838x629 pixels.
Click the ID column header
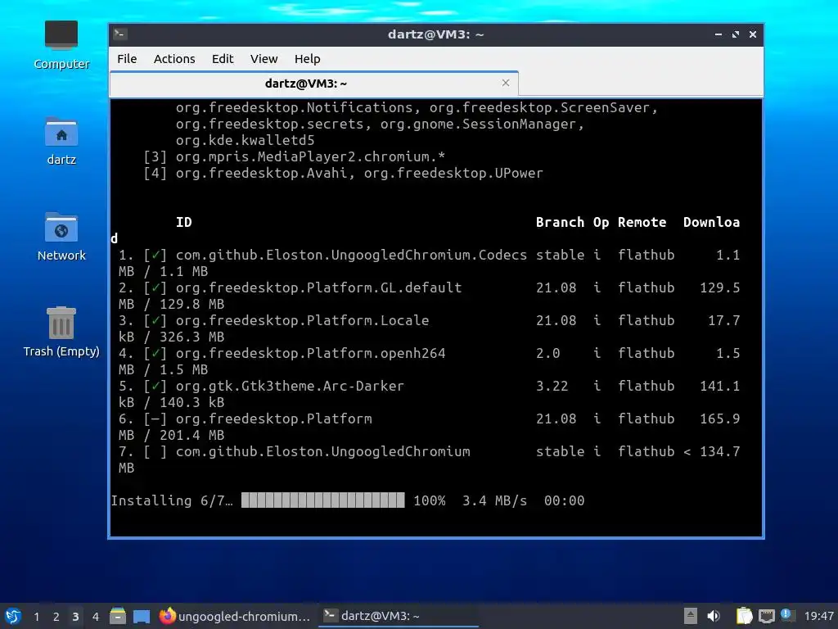point(184,223)
